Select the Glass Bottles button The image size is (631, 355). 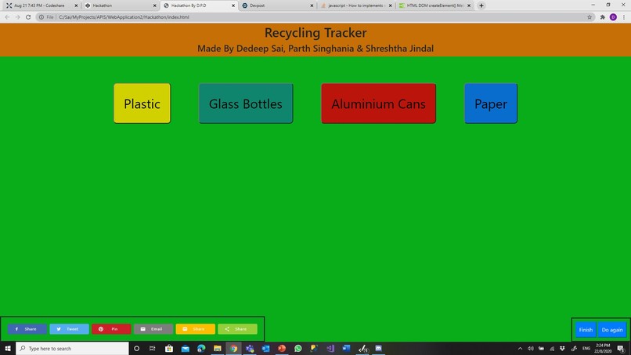click(x=246, y=103)
